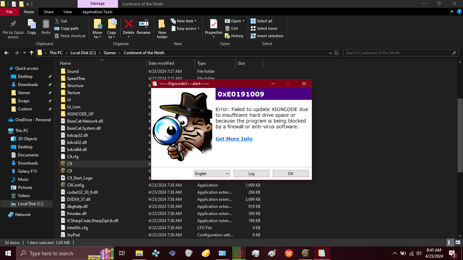Screen dimensions: 463x260
Task: Click the Rename icon in Organize group
Action: 143,27
